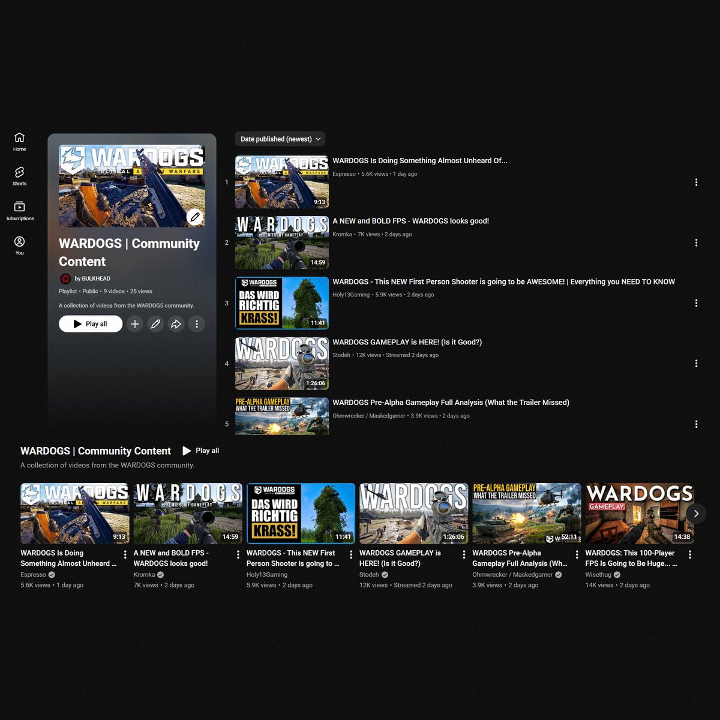Share the playlist using arrow icon
Screen dimensions: 720x720
tap(176, 324)
